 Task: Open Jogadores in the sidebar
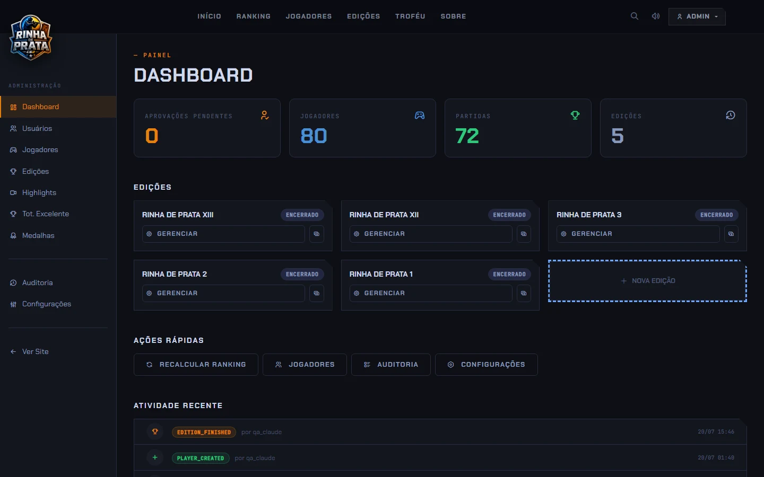click(x=58, y=150)
